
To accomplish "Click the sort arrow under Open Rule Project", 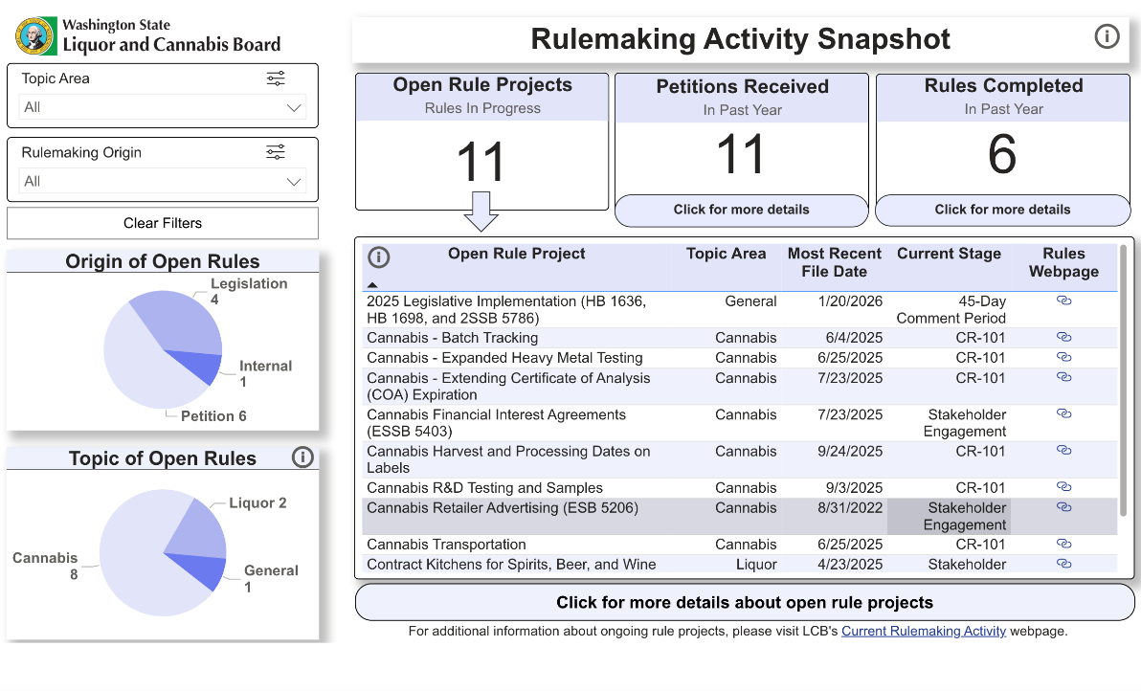I will [x=372, y=285].
